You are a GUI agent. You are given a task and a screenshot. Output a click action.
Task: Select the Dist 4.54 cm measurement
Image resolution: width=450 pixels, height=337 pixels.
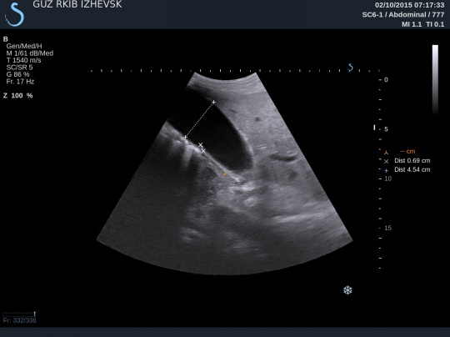coord(412,169)
